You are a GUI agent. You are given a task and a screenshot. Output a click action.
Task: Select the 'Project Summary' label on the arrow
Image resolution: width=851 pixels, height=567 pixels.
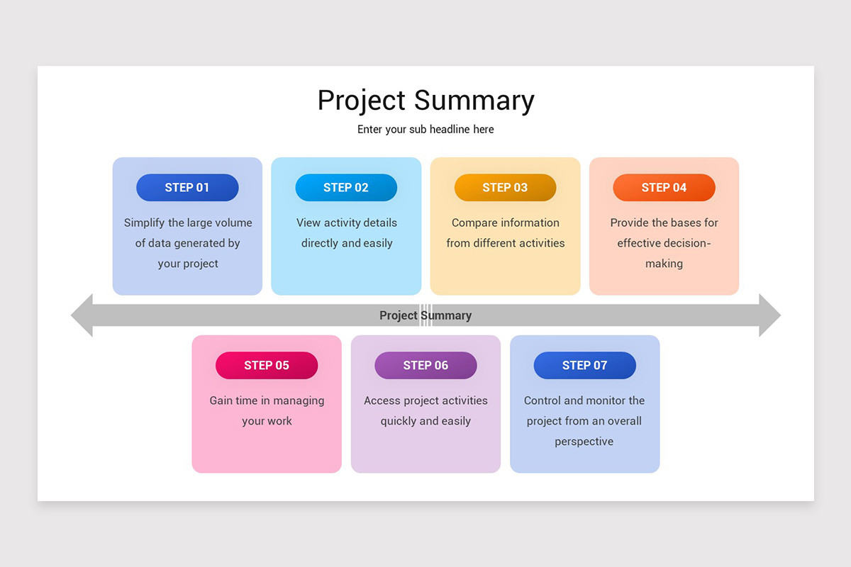(x=425, y=315)
